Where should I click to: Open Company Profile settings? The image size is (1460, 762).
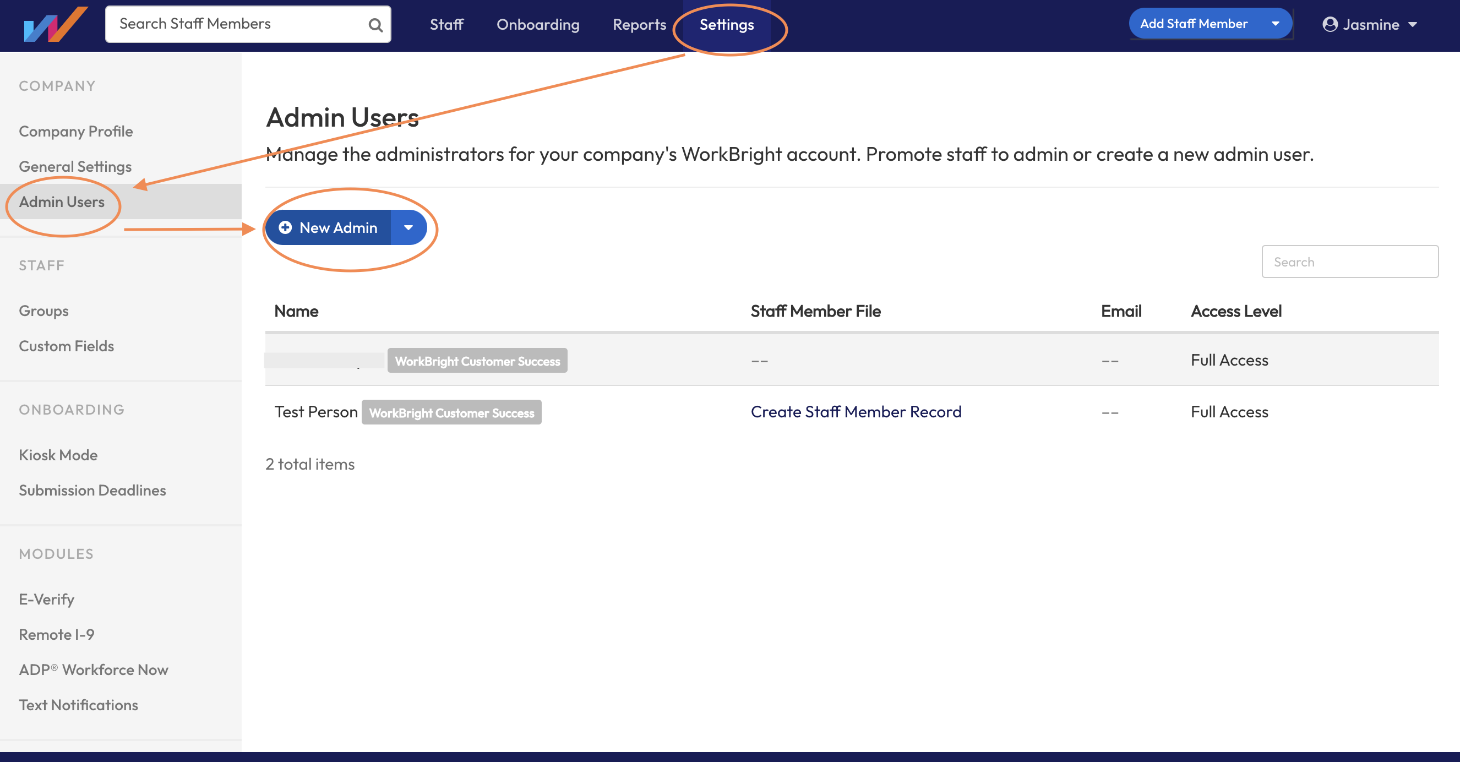(x=75, y=131)
